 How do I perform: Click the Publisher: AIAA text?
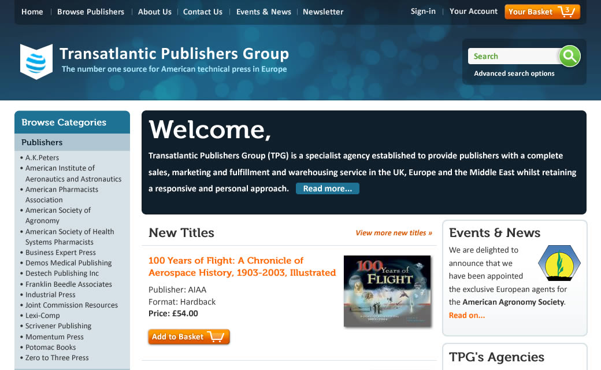[x=177, y=290]
